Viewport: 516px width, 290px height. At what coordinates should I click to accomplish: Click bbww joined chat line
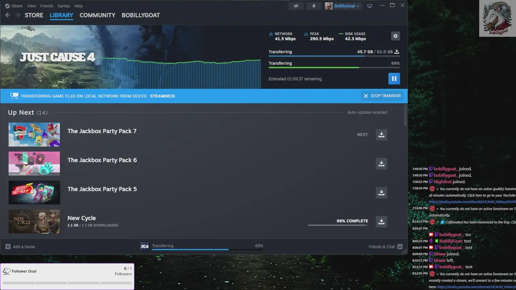pos(436,254)
